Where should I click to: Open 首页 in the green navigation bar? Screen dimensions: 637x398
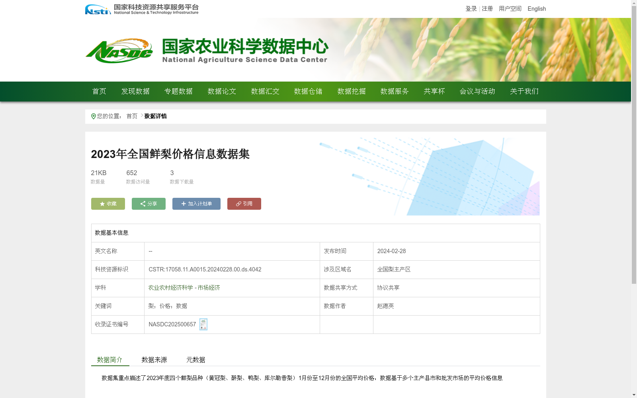[99, 92]
